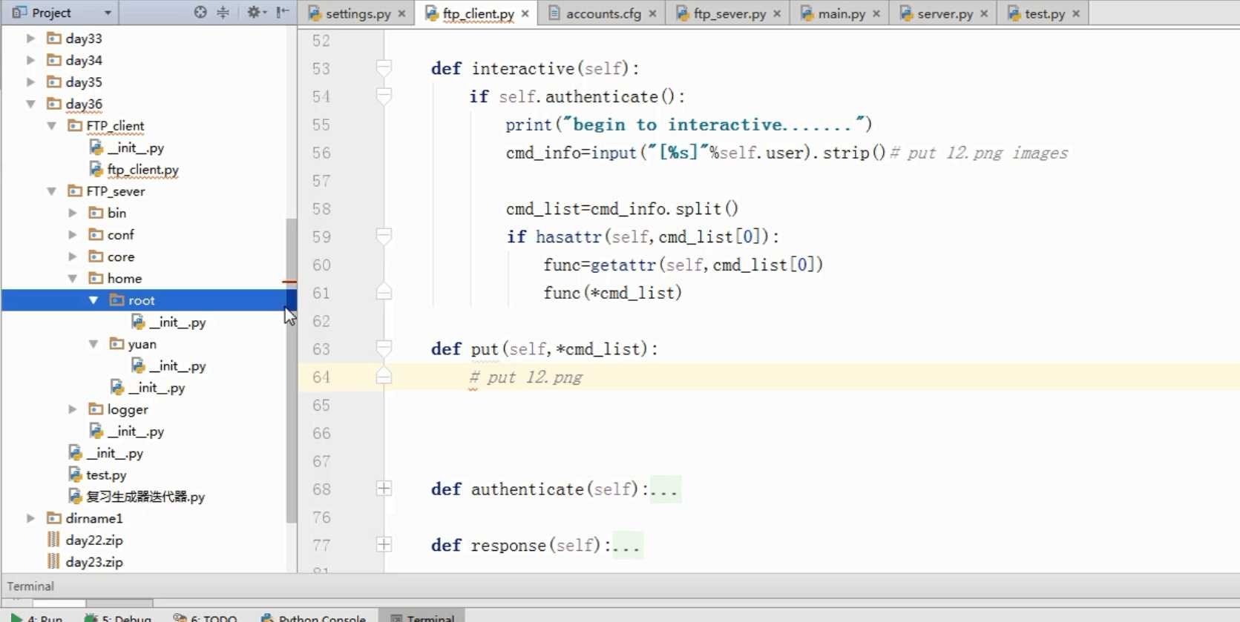Screen dimensions: 1240x622
Task: Collapse the day36 folder
Action: tap(30, 104)
